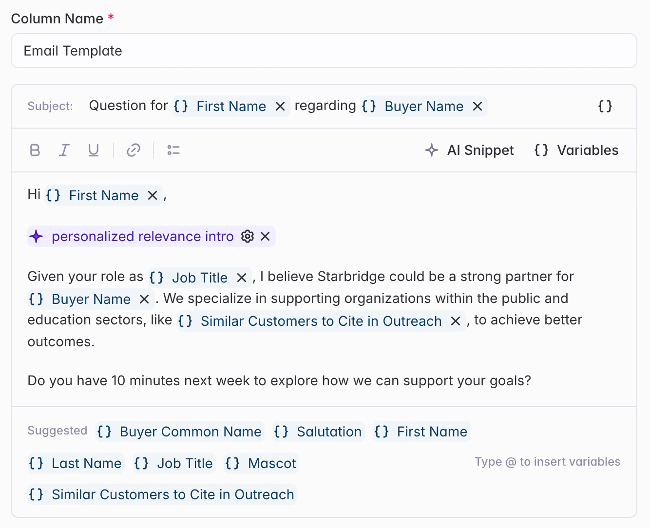Select Buyer Name chip in subject
This screenshot has width=650, height=528.
pos(424,106)
